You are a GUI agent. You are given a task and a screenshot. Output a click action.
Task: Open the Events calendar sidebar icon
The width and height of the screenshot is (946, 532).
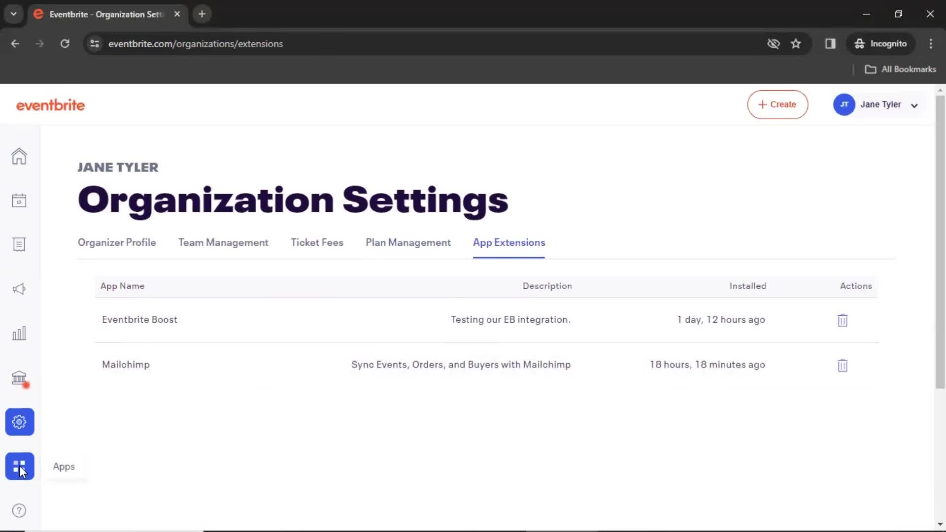[19, 200]
